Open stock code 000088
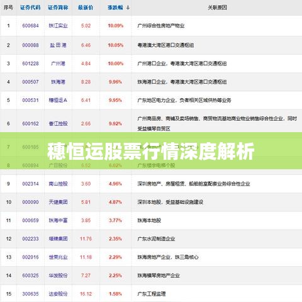 coord(30,45)
